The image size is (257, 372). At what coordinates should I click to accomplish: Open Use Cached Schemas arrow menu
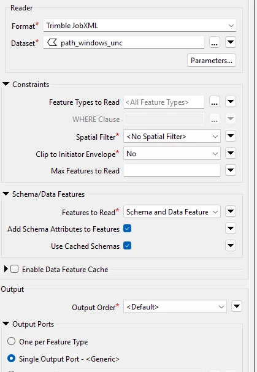click(x=231, y=245)
